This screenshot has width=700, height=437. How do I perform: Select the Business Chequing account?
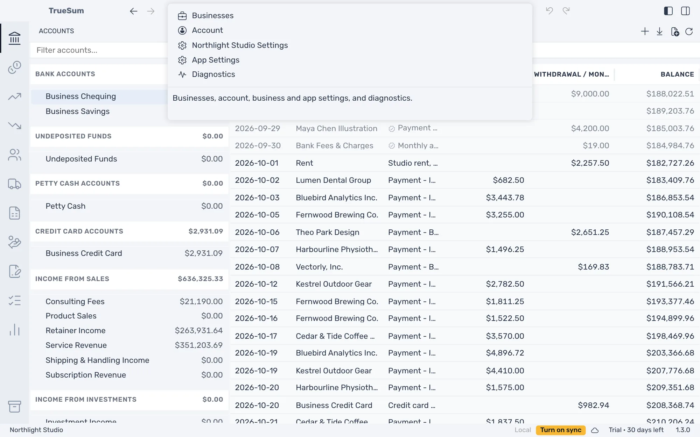pyautogui.click(x=99, y=96)
